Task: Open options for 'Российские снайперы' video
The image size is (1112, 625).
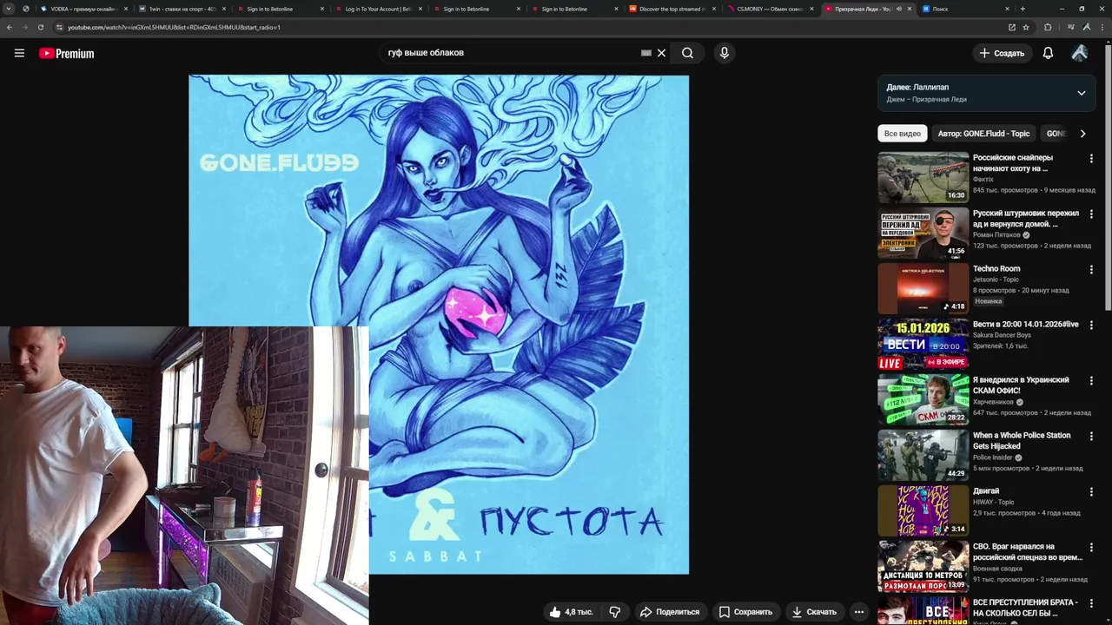Action: click(1091, 159)
